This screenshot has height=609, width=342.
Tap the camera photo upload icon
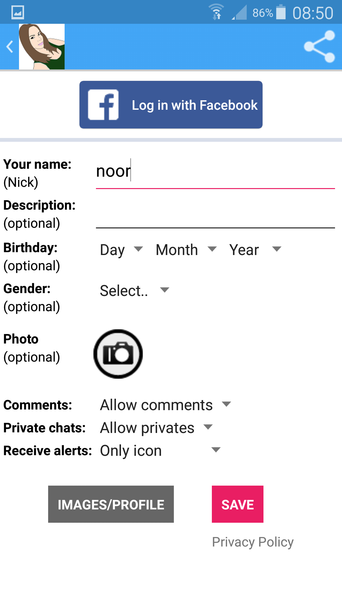(118, 354)
